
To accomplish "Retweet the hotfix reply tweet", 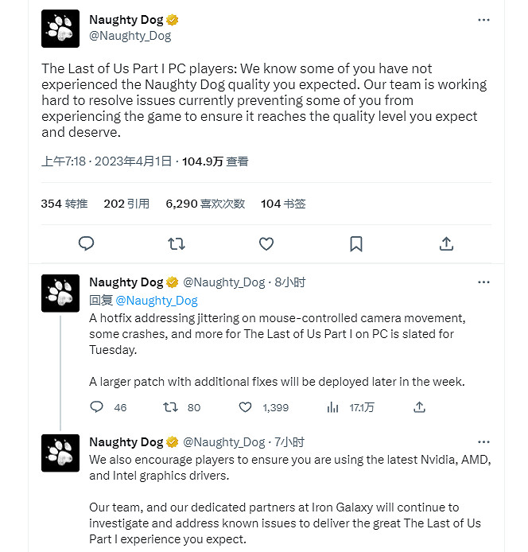I will point(170,407).
